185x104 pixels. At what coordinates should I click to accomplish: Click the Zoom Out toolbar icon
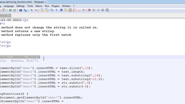pos(36,10)
